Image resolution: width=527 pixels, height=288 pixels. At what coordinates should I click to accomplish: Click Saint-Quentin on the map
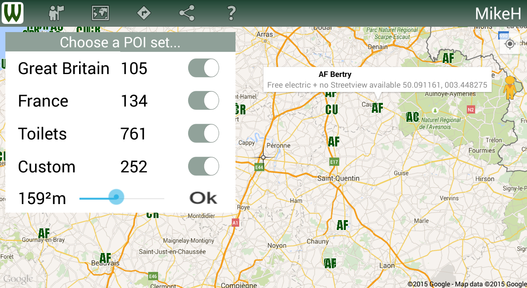point(338,178)
